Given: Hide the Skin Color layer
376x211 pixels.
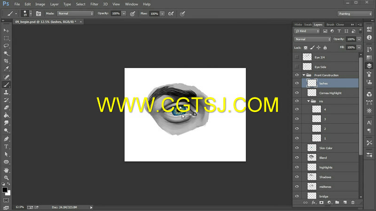Looking at the screenshot, I should tap(297, 148).
